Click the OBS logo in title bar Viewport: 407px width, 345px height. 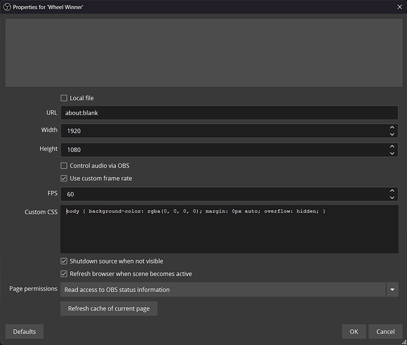coord(7,7)
